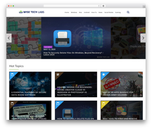The image size is (152, 129).
Task: Click the MAY 13, 2020 date text
Action: point(50,49)
